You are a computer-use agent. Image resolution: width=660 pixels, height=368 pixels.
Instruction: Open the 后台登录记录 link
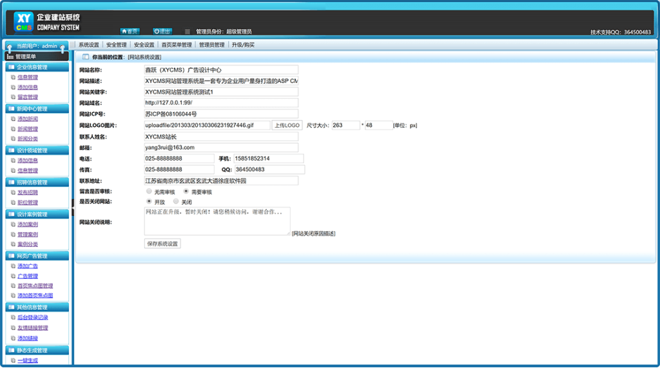(x=33, y=318)
